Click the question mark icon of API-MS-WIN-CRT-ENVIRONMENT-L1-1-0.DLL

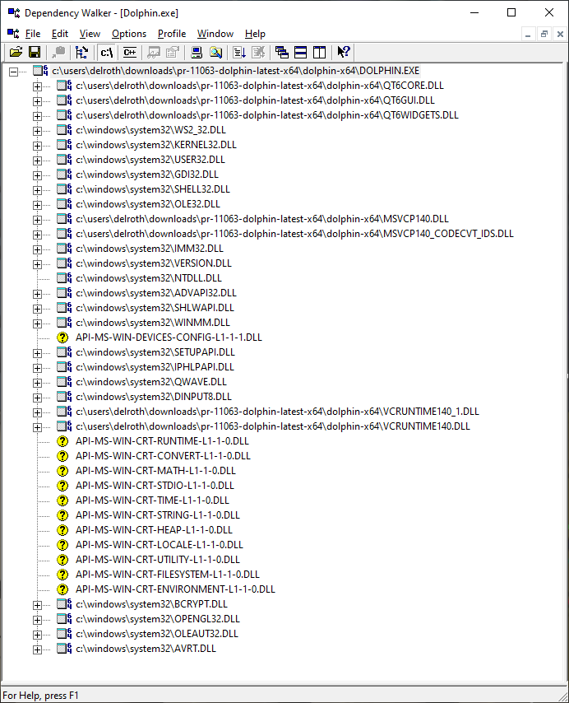tap(62, 589)
